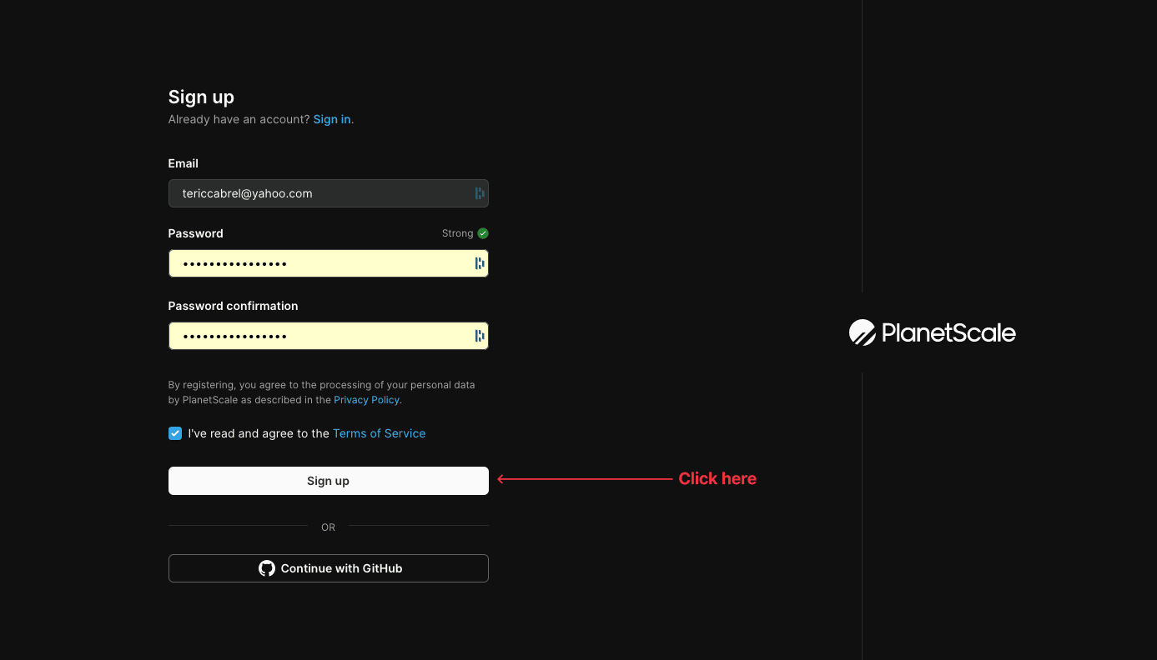Open the Sign in page
Image resolution: width=1157 pixels, height=660 pixels.
point(331,118)
